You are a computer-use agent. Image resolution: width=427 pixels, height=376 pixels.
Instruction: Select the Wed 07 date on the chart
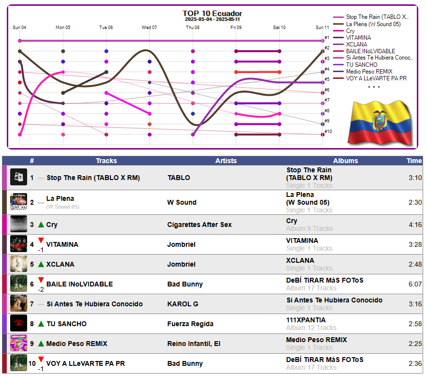149,28
